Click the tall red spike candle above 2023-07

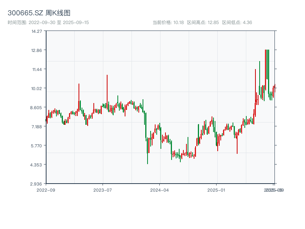pos(107,92)
